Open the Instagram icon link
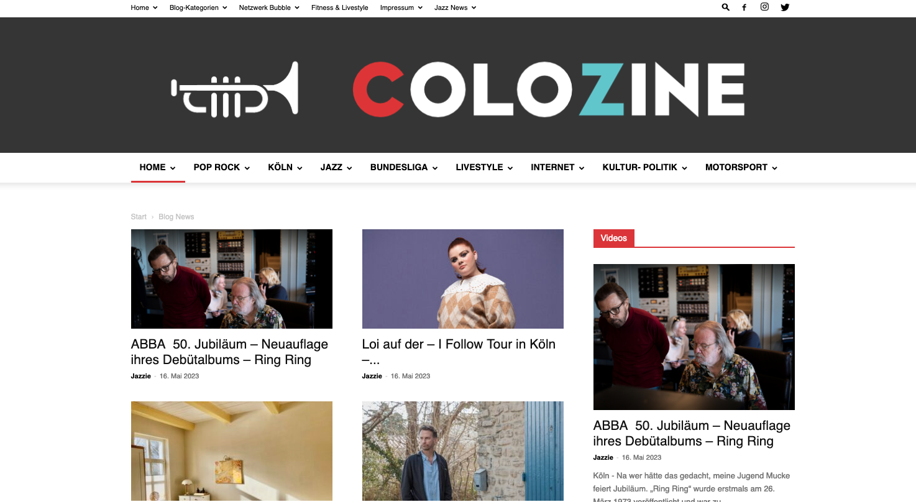This screenshot has height=502, width=916. (x=764, y=7)
